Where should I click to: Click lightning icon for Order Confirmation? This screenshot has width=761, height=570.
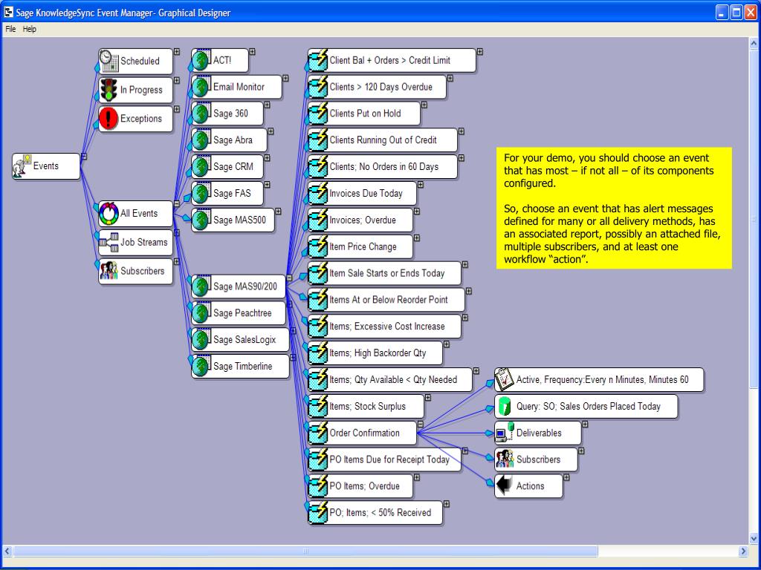318,433
